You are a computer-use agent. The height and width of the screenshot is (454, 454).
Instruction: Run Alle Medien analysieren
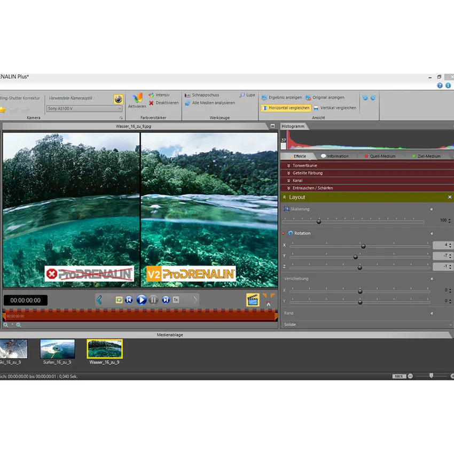coord(210,103)
